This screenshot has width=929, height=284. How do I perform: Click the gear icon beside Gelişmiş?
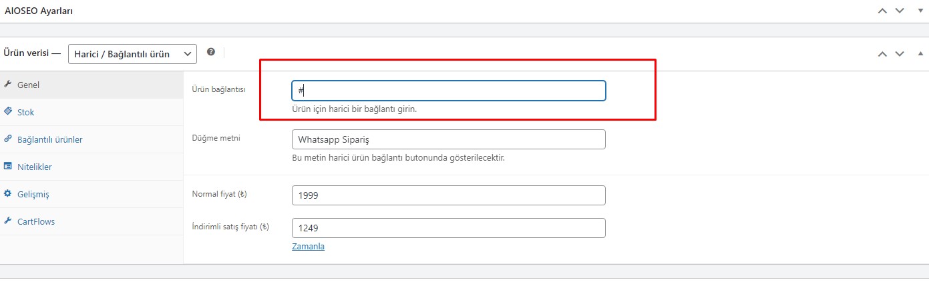(x=8, y=193)
